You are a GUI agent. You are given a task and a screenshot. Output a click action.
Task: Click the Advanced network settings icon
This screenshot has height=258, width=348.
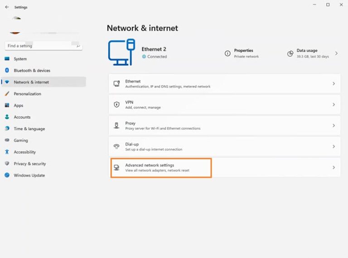coord(116,167)
